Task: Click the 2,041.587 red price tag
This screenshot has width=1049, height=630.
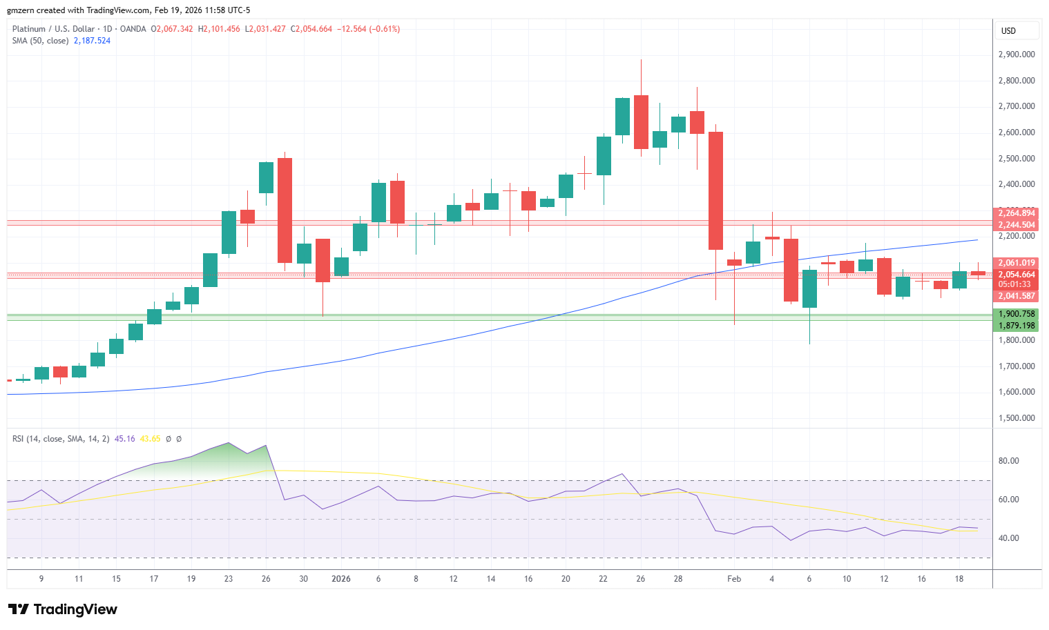Action: pos(1016,296)
